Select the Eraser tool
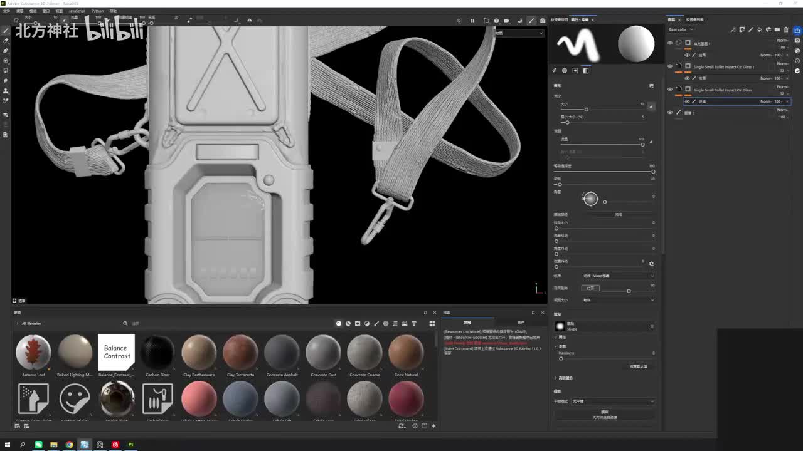Image resolution: width=803 pixels, height=451 pixels. point(6,41)
